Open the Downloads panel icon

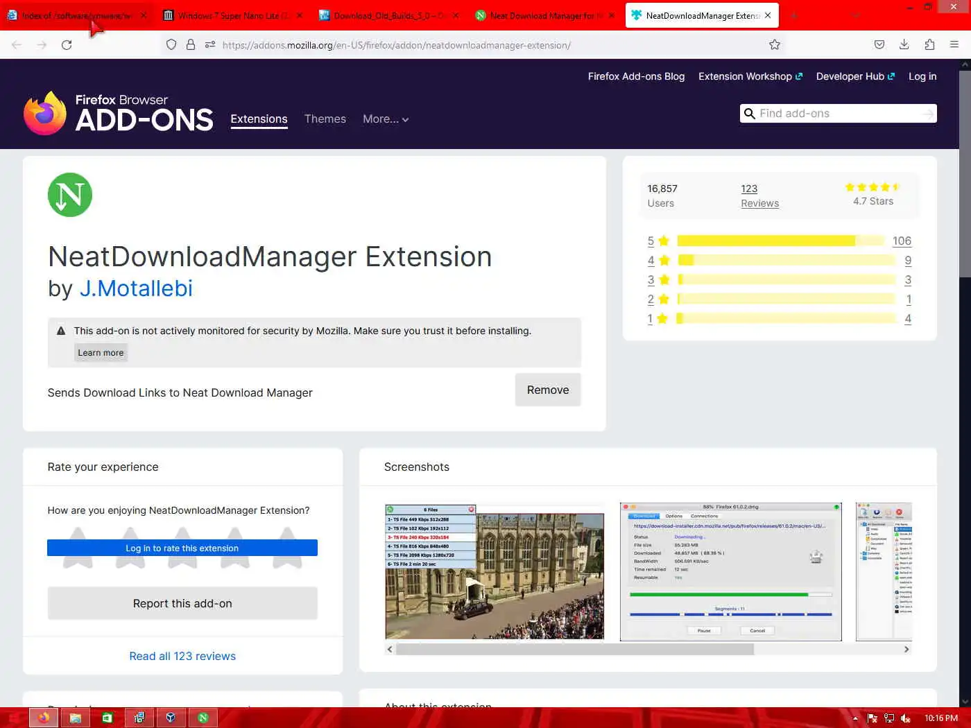904,45
